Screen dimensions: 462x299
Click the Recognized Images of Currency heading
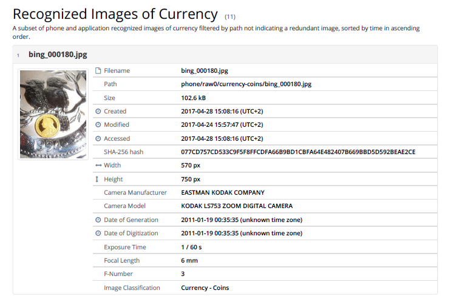pos(115,14)
